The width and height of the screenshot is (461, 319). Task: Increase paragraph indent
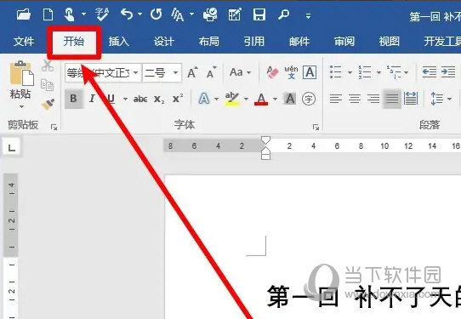pos(448,72)
